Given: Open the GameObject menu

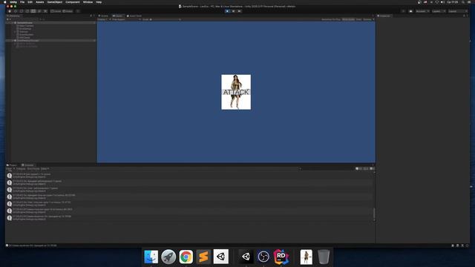Looking at the screenshot, I should coord(55,2).
